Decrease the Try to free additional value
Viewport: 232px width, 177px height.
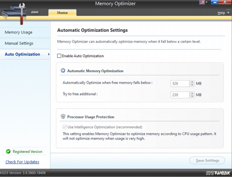(192, 96)
